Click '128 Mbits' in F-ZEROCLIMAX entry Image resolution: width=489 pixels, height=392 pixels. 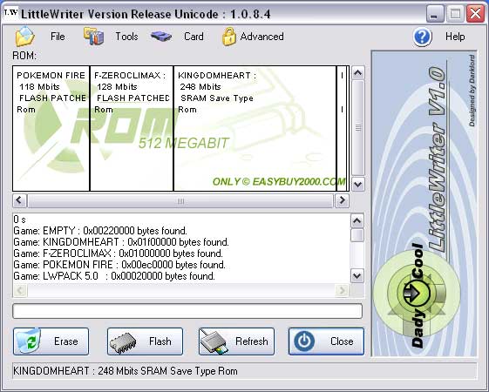pos(117,86)
